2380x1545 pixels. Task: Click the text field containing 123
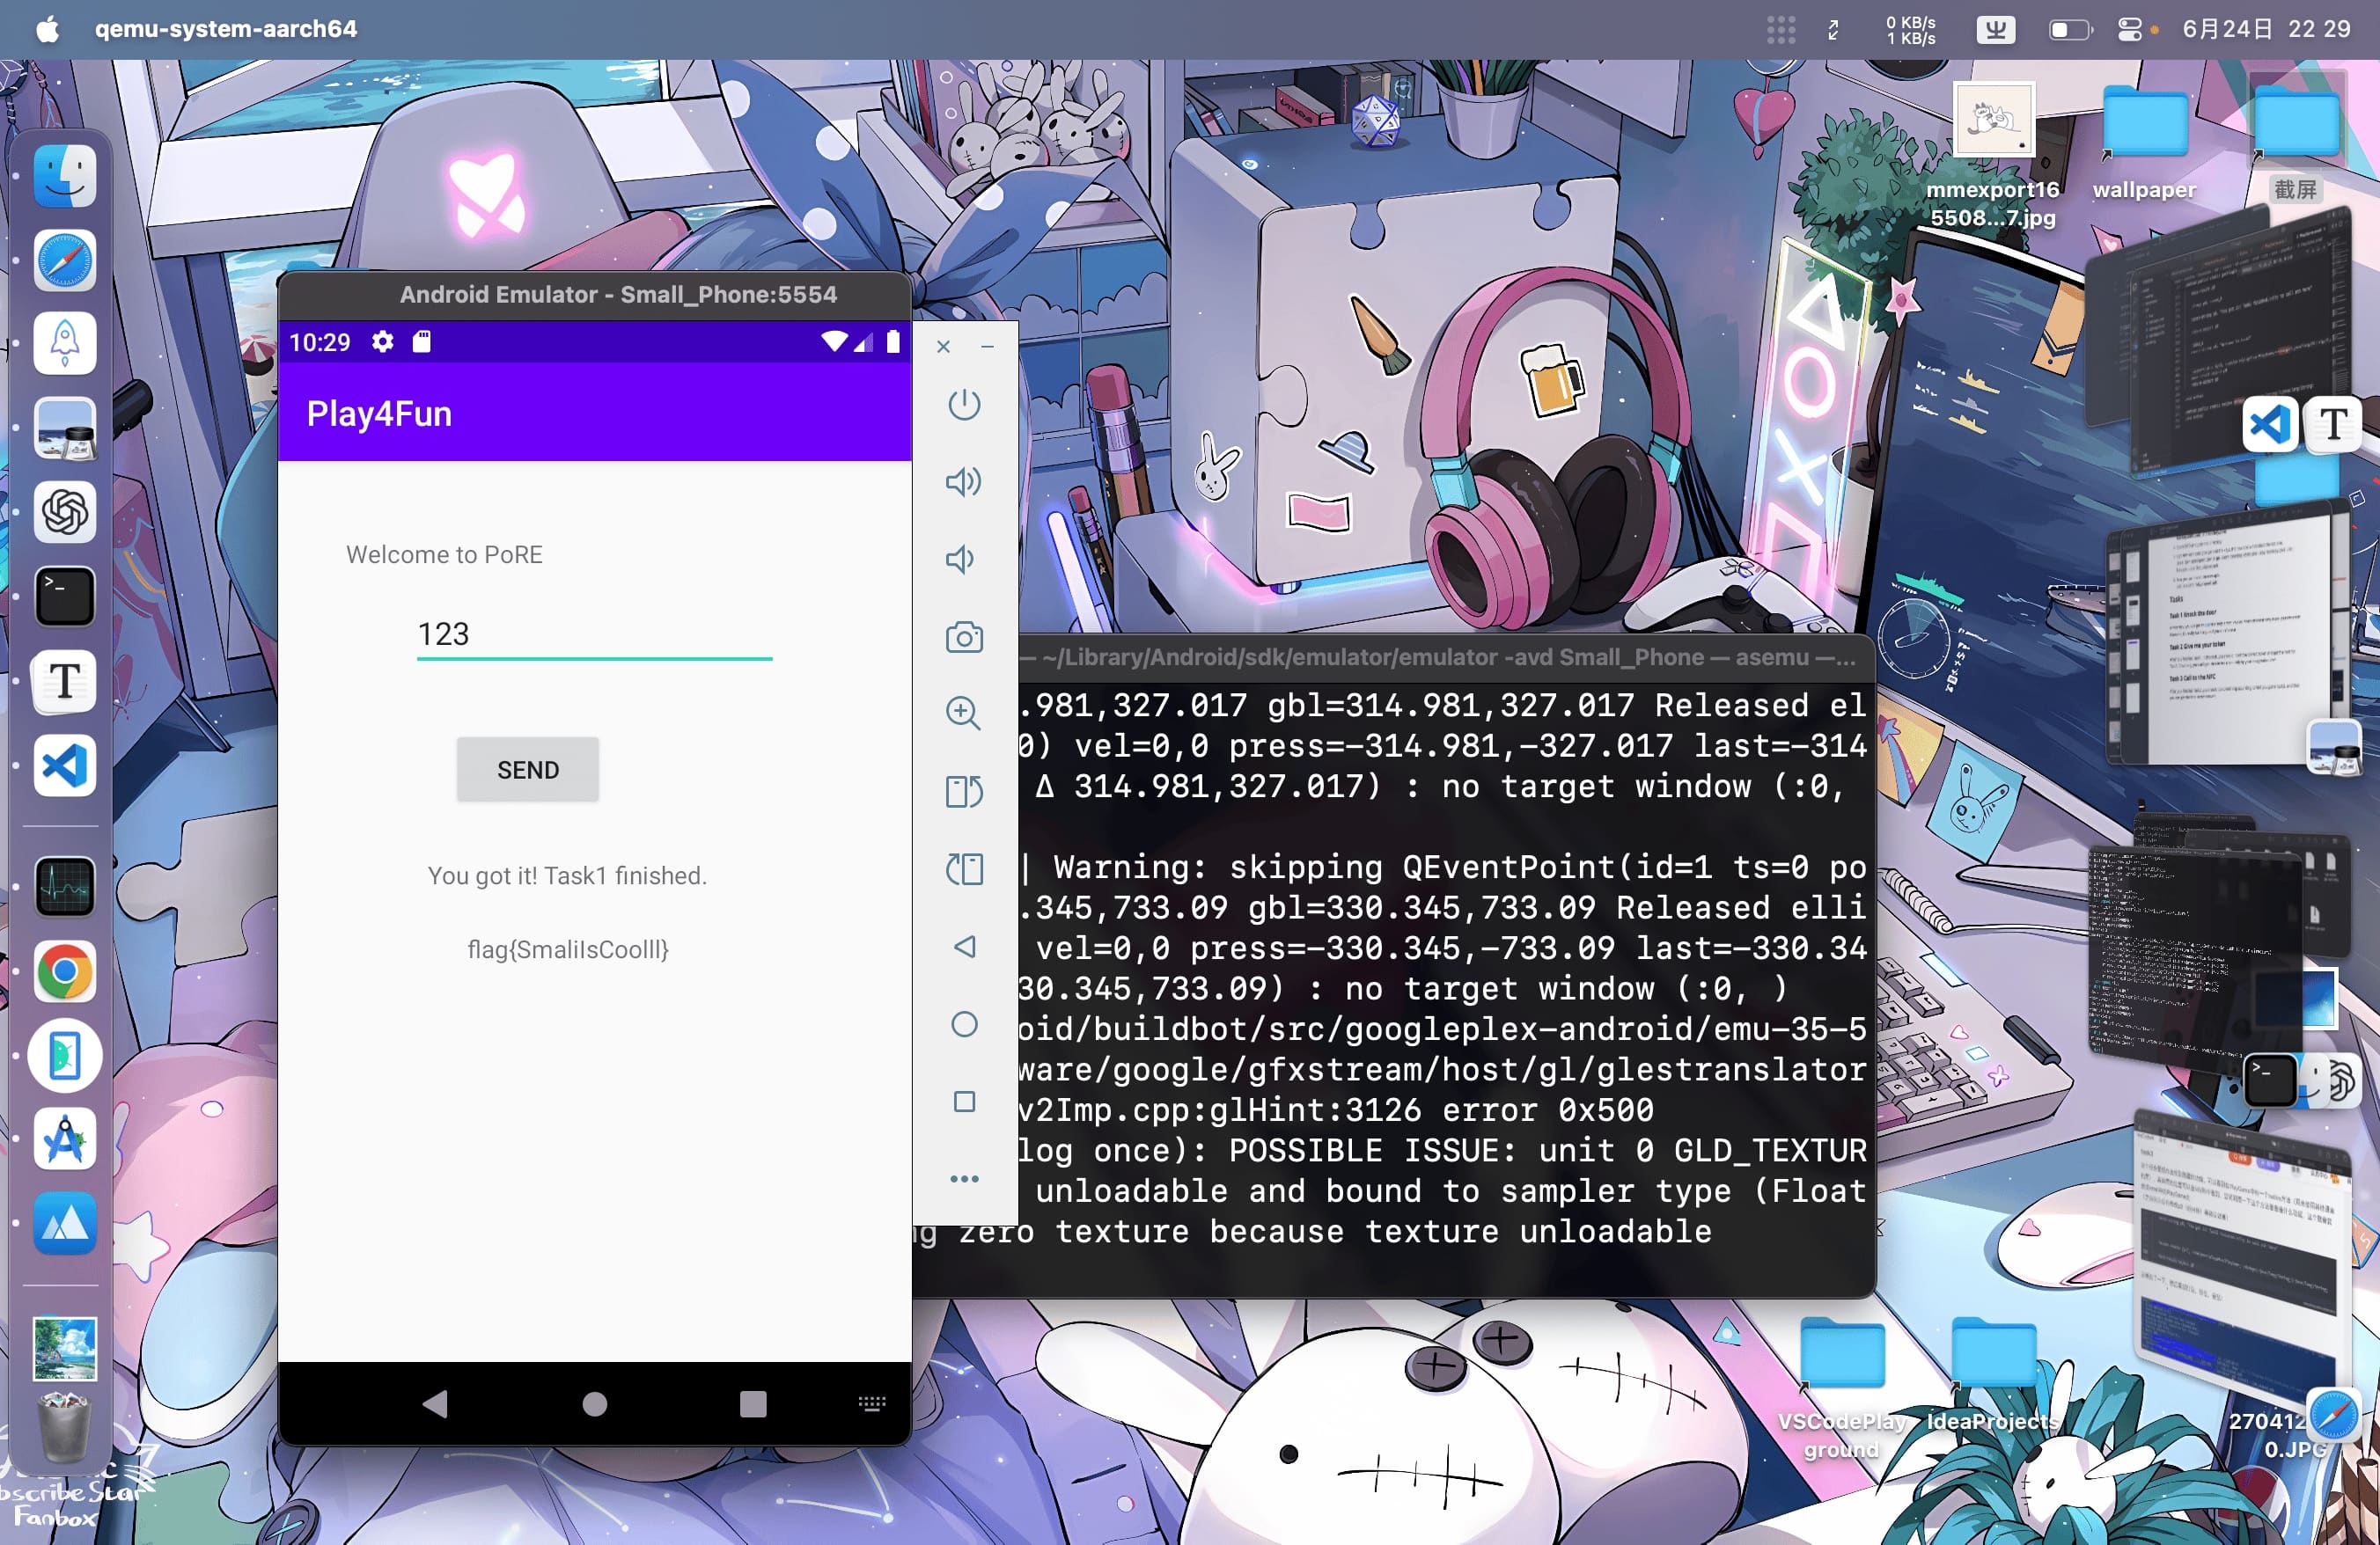pos(594,634)
